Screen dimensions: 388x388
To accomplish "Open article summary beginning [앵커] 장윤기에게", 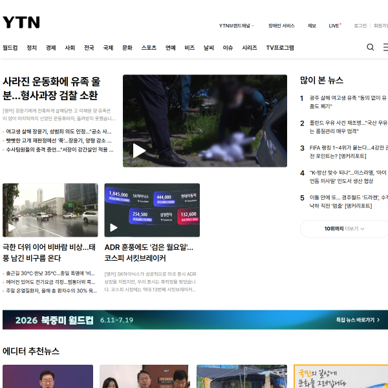I will coord(59,114).
